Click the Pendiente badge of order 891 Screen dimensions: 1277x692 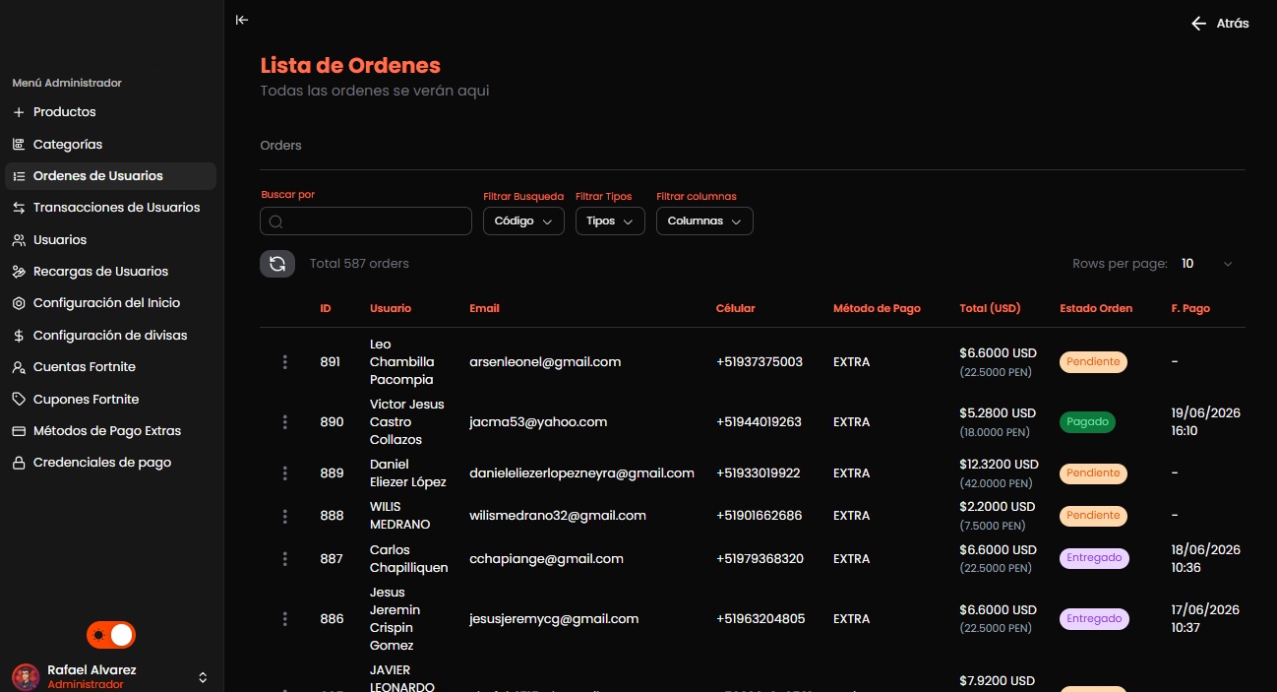[1093, 362]
